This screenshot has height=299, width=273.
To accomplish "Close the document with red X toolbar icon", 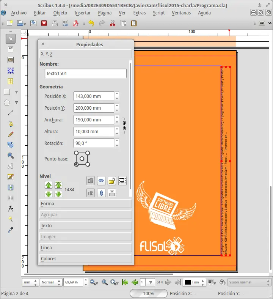I will (x=44, y=23).
